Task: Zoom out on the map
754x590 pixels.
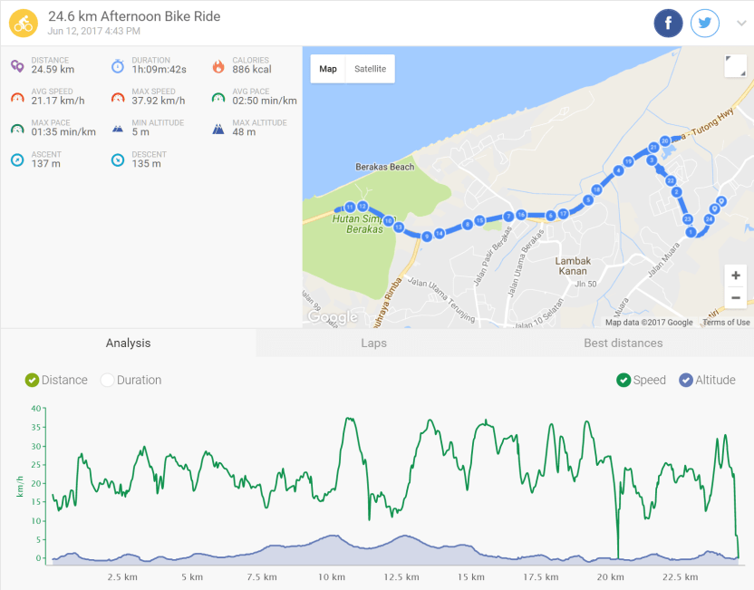Action: coord(736,297)
